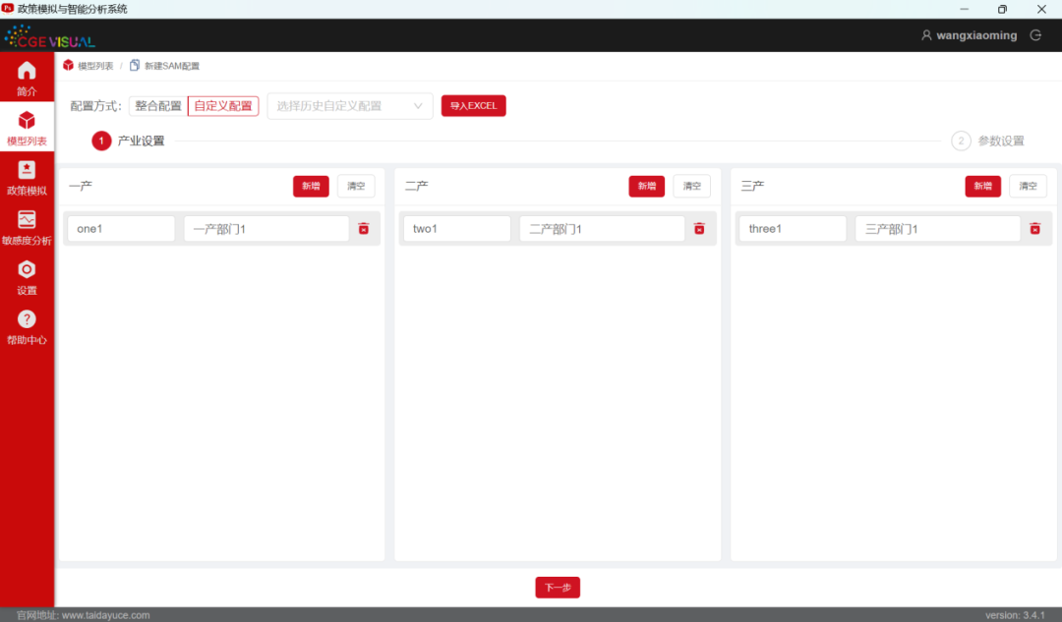Minimize the 政策模拟与智能分析系统 window
The image size is (1062, 622).
pyautogui.click(x=965, y=9)
